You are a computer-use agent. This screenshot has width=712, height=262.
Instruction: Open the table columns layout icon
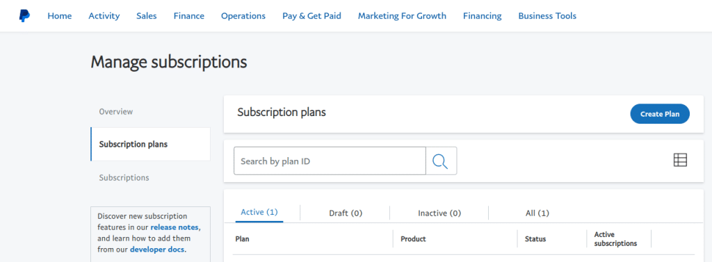tap(680, 160)
